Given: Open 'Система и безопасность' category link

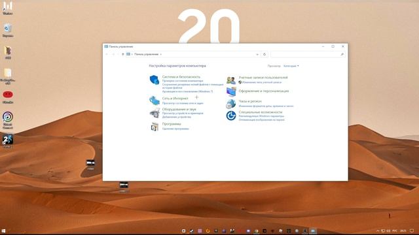Looking at the screenshot, I should tap(181, 77).
